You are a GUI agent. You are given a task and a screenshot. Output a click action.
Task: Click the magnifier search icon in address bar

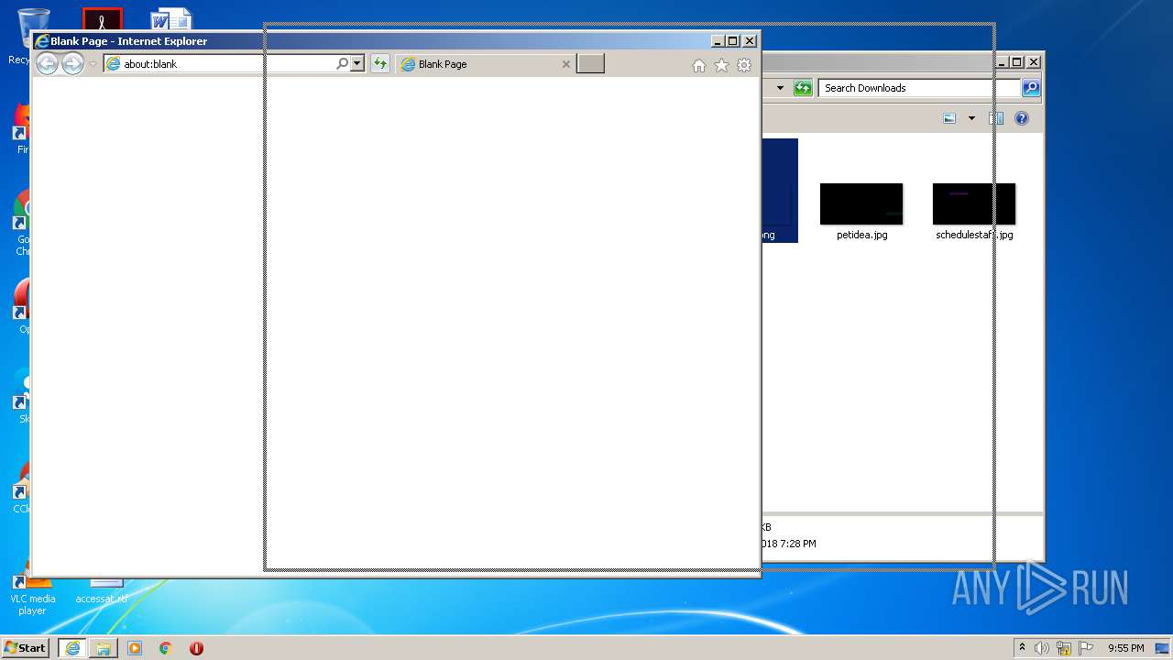pos(343,64)
